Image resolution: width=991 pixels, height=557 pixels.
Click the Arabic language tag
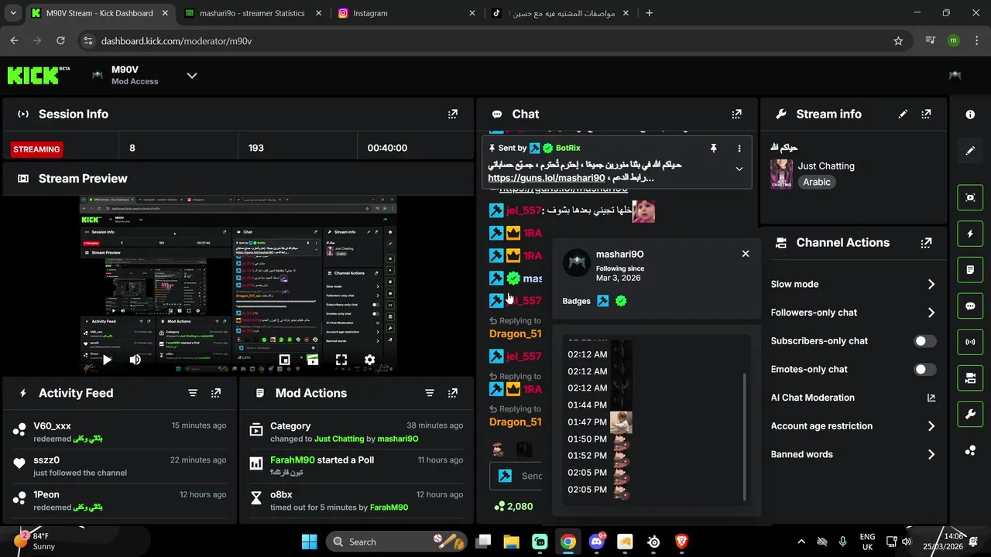[817, 183]
